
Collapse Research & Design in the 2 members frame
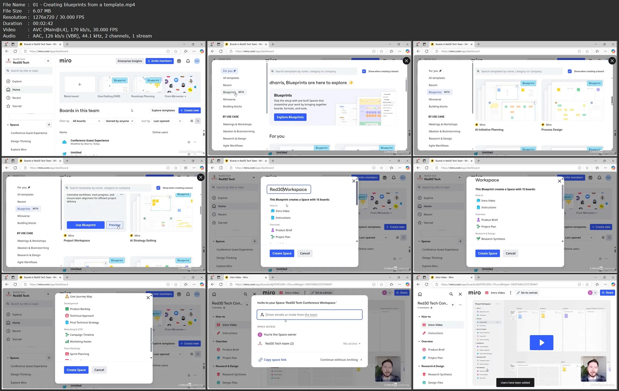[x=419, y=366]
